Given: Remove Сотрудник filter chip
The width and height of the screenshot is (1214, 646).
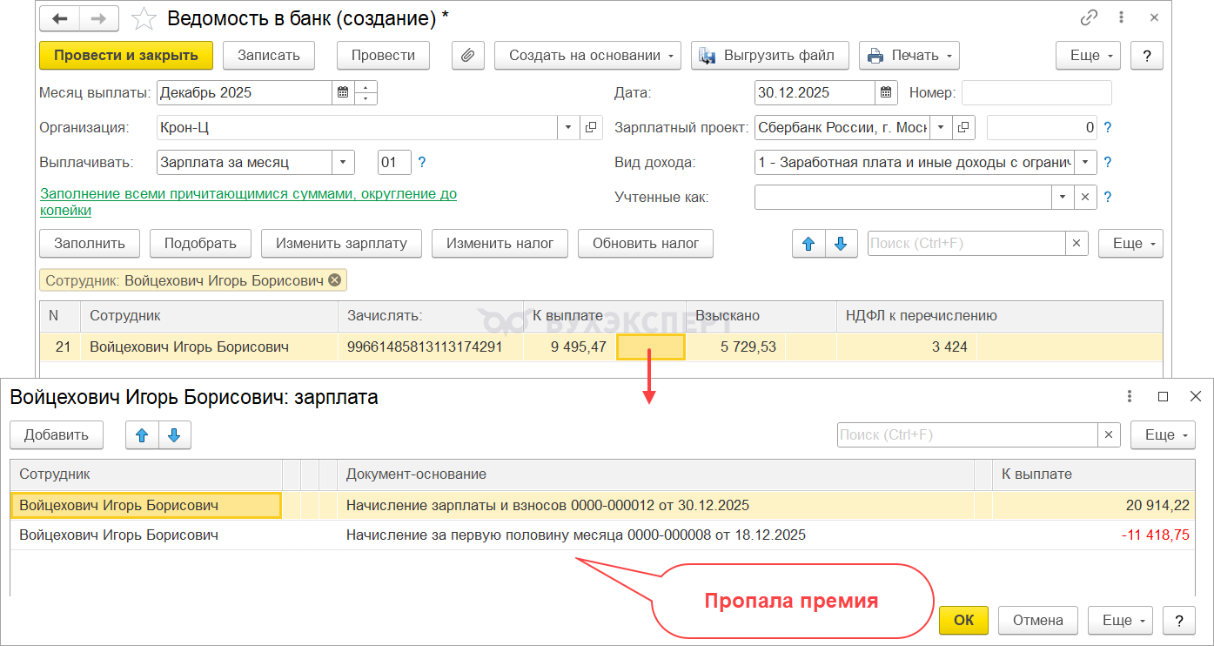Looking at the screenshot, I should pyautogui.click(x=335, y=280).
